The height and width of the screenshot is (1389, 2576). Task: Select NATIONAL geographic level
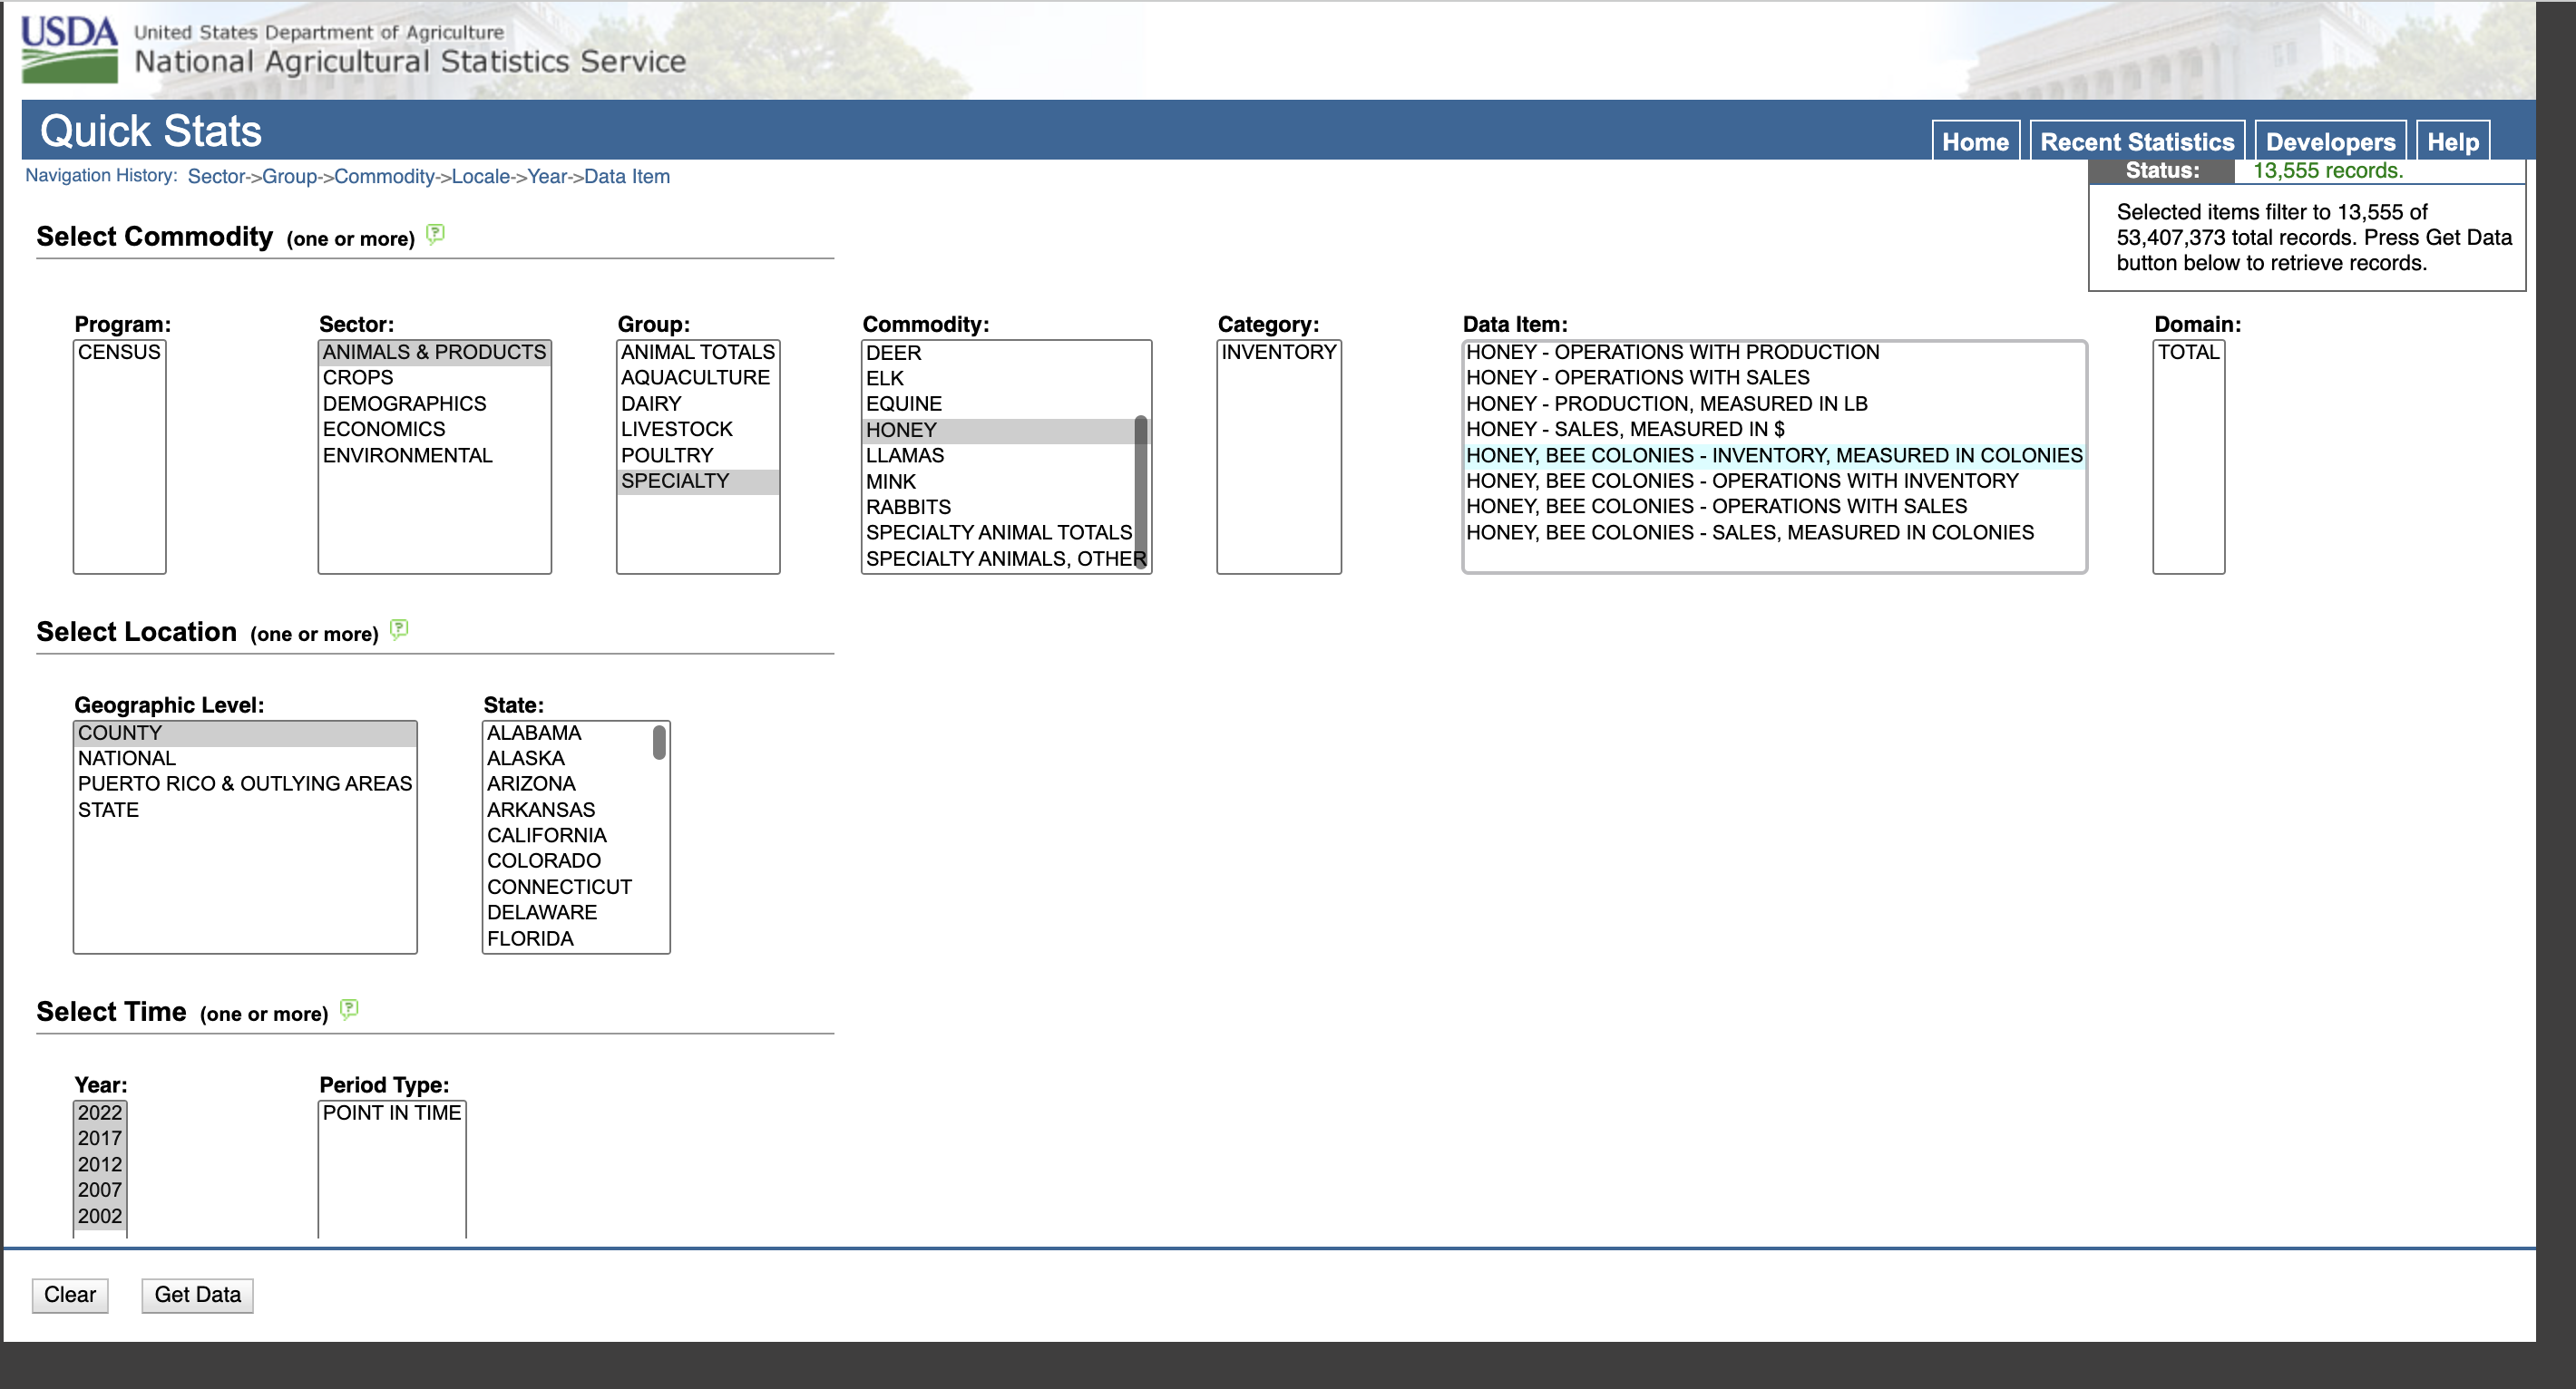click(245, 759)
